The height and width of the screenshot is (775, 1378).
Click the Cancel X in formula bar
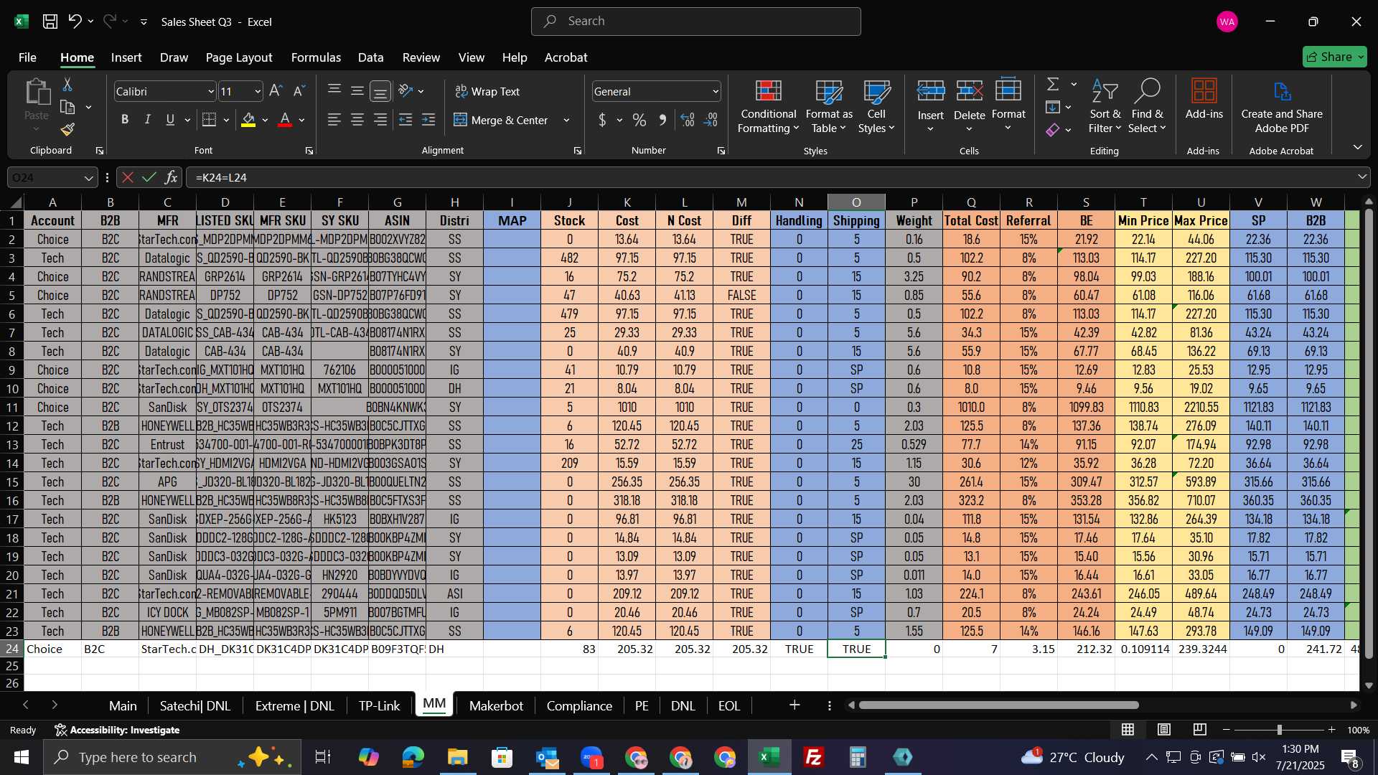pyautogui.click(x=127, y=177)
